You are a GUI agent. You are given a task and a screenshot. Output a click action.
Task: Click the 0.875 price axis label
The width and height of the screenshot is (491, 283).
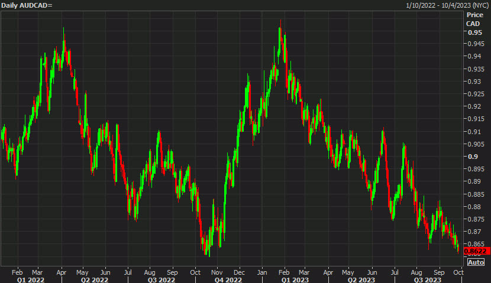(x=476, y=219)
